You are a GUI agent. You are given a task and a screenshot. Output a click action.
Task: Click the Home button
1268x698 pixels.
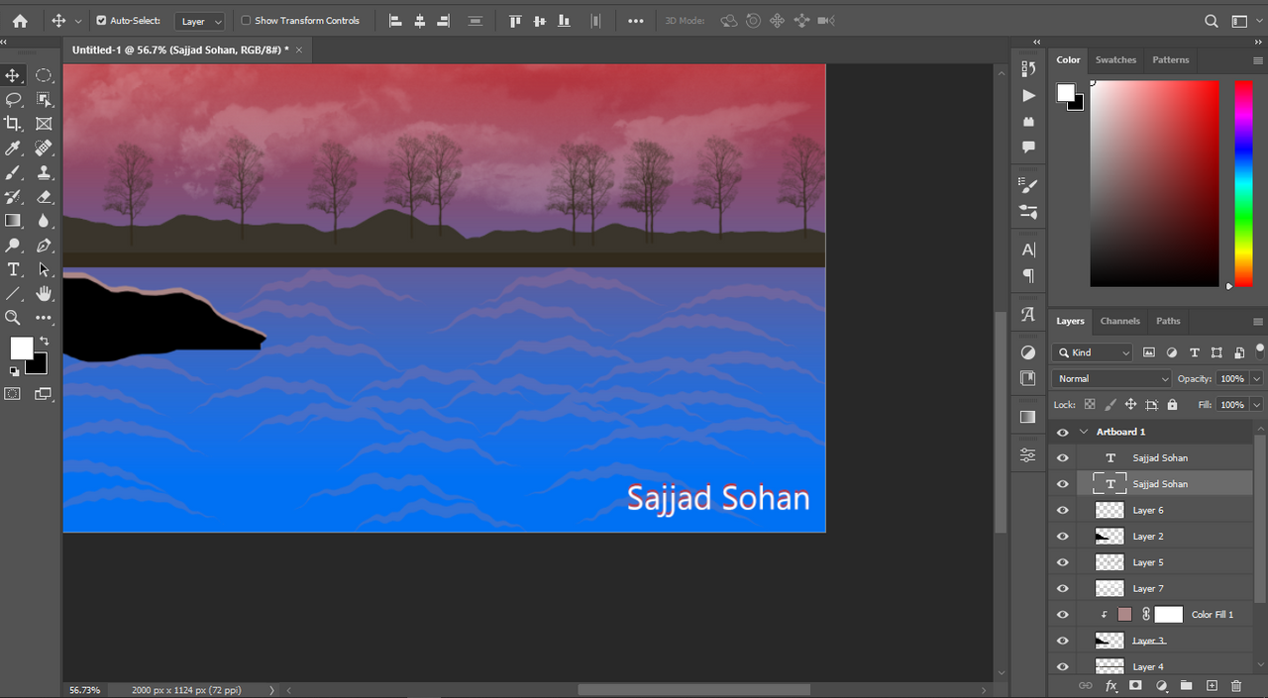click(20, 21)
